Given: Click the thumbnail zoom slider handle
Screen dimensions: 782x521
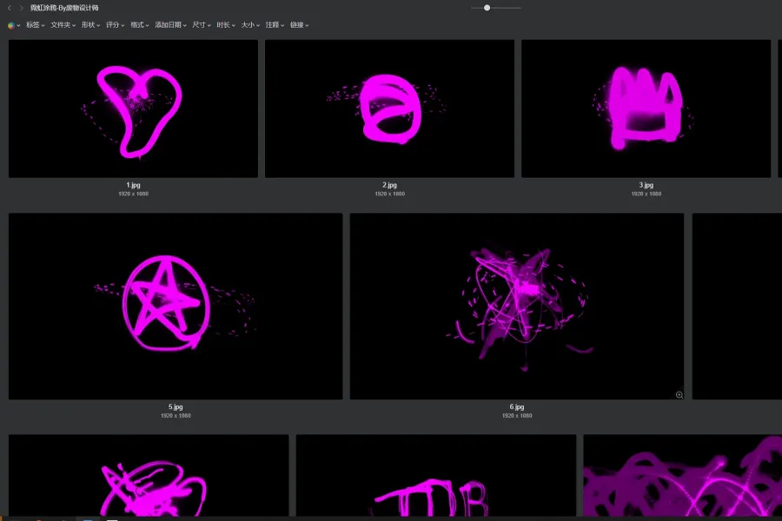Looking at the screenshot, I should coord(487,8).
